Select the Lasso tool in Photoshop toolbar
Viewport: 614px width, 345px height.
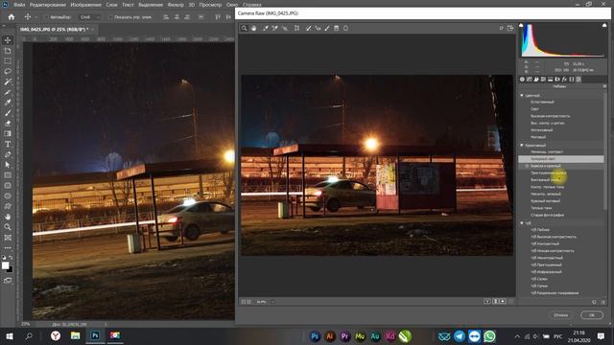pyautogui.click(x=8, y=72)
